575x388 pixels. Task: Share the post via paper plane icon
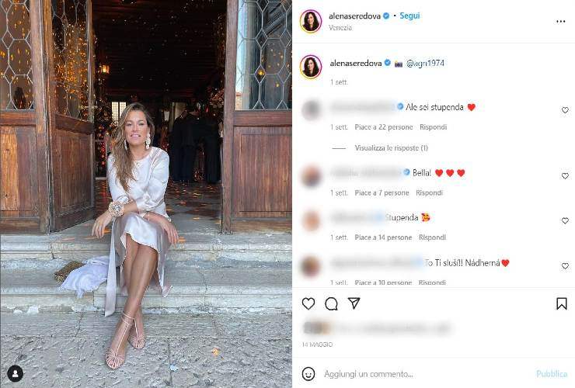[x=354, y=303]
